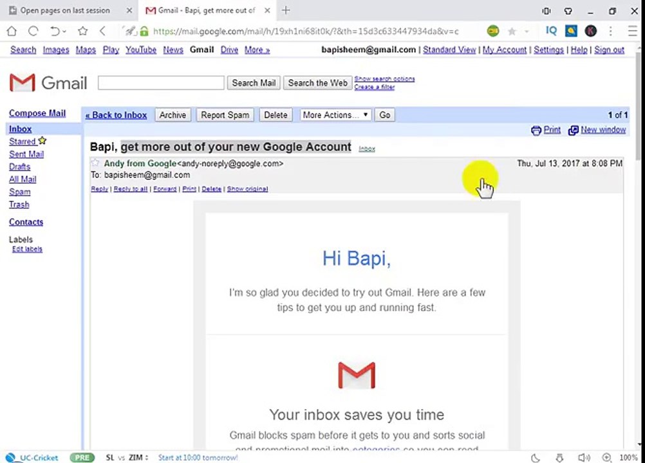Click the 100% zoom level indicator

pos(628,457)
